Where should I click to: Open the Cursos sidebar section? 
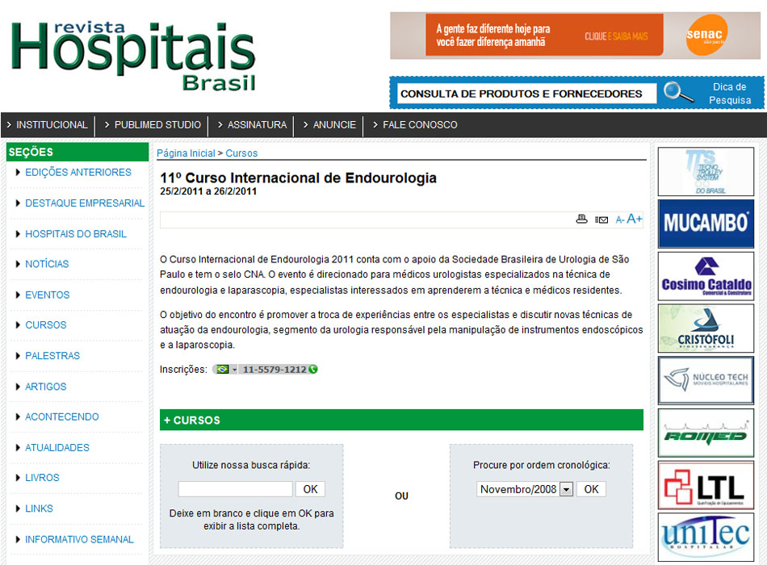click(45, 324)
